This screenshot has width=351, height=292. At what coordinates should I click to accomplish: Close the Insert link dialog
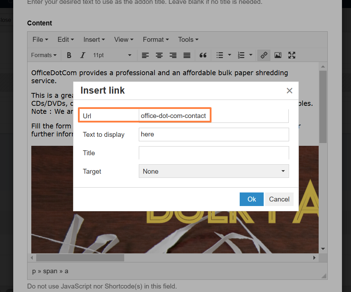pos(289,91)
